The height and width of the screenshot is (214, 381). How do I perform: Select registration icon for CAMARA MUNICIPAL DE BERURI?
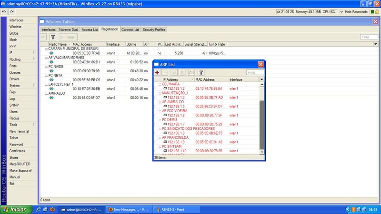tap(51, 53)
